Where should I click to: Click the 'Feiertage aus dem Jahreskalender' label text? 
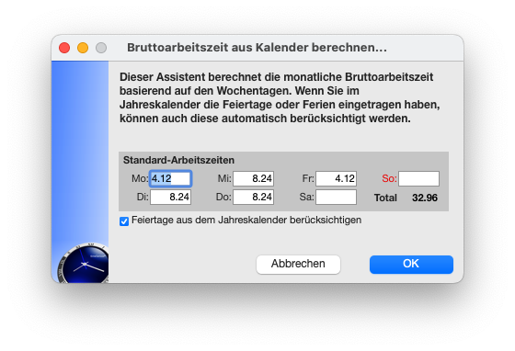(x=246, y=221)
